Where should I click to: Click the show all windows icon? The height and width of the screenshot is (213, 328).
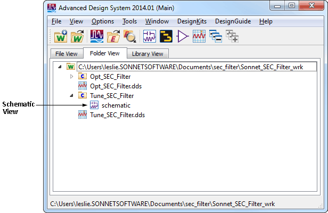pyautogui.click(x=232, y=36)
